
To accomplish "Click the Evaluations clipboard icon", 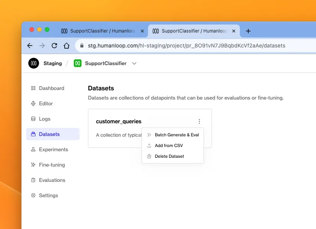I will coord(33,180).
